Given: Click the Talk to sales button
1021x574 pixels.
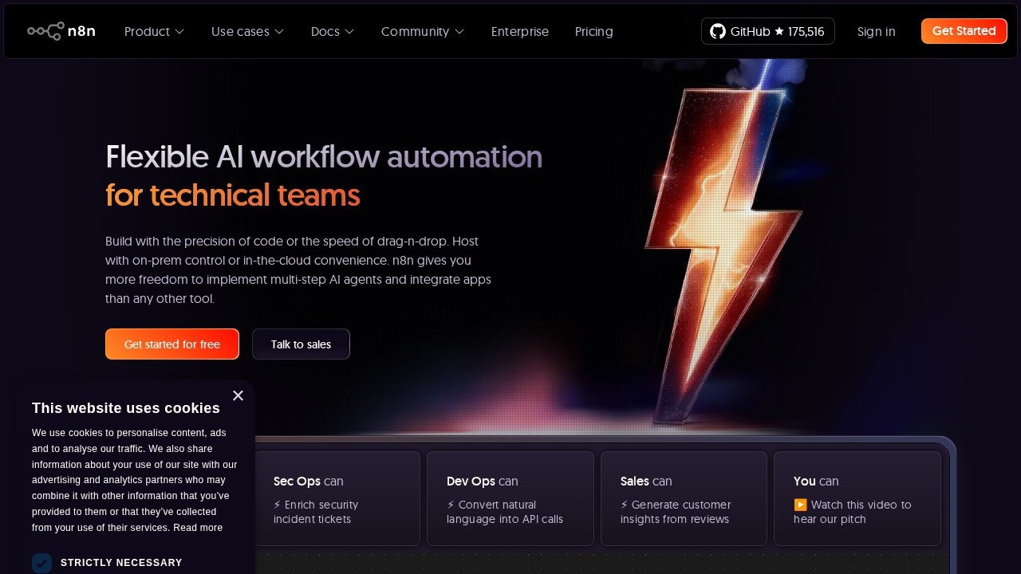Looking at the screenshot, I should (x=301, y=344).
